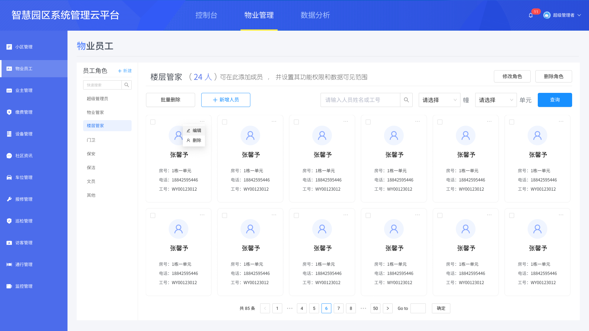The height and width of the screenshot is (331, 589).
Task: Check the first employee card checkbox
Action: pos(153,122)
